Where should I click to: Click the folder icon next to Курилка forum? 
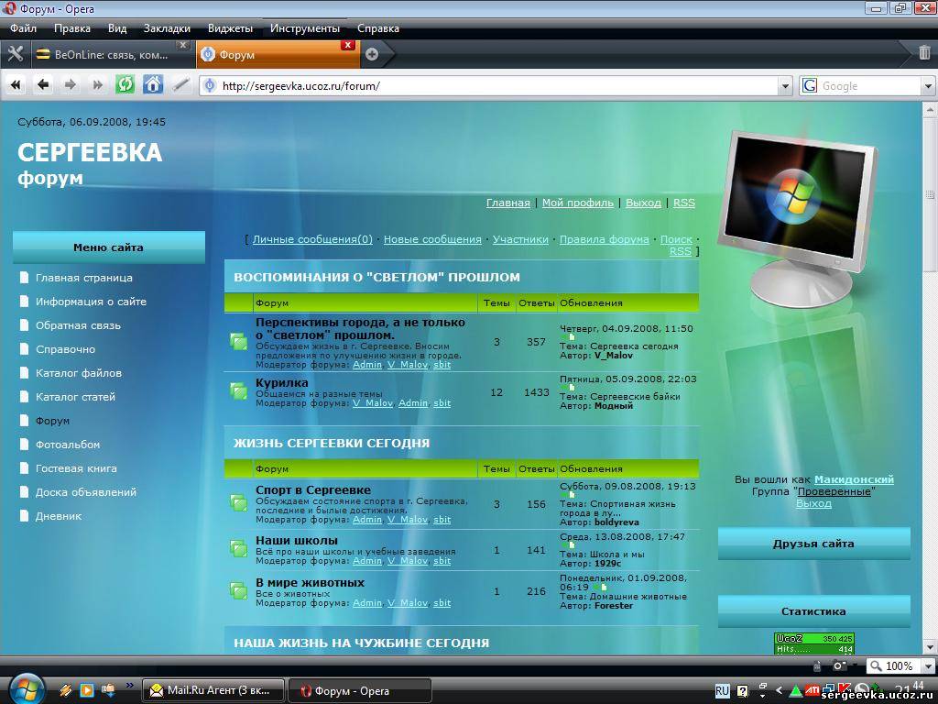[x=238, y=392]
